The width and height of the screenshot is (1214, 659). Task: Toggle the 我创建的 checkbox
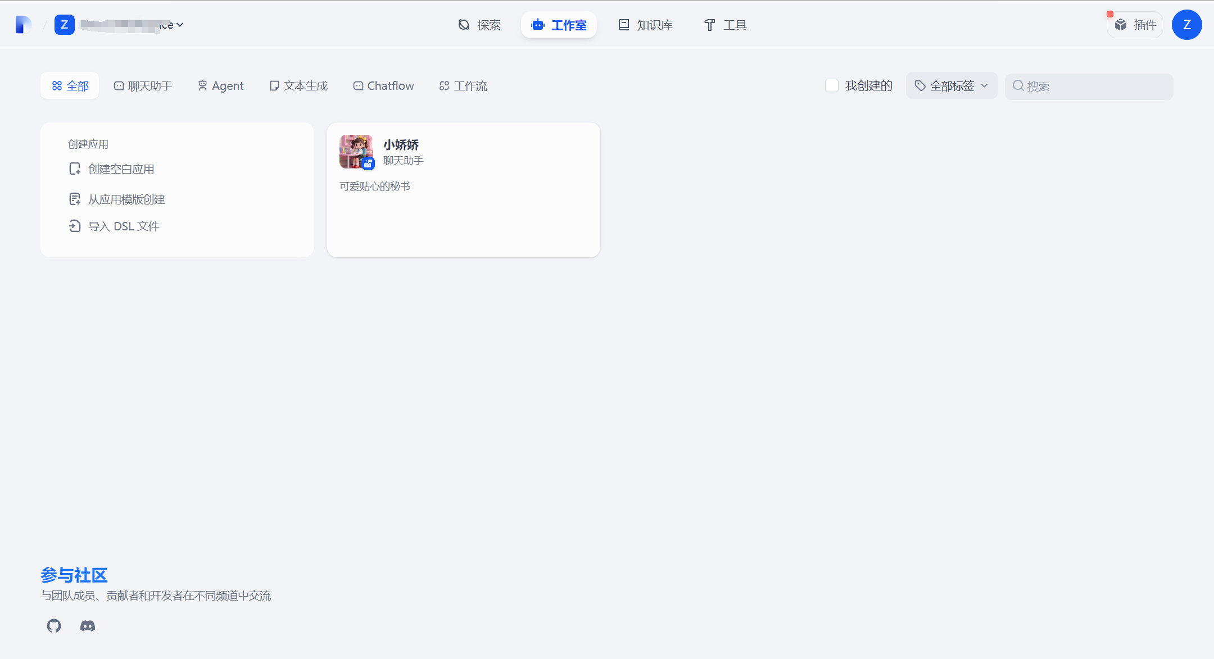click(831, 85)
